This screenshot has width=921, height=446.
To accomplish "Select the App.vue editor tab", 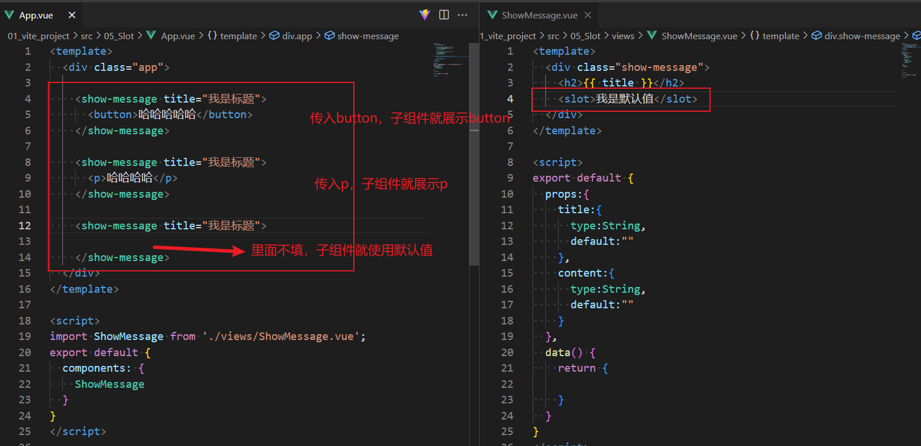I will coord(40,15).
